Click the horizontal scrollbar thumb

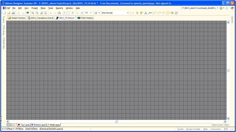[117, 121]
